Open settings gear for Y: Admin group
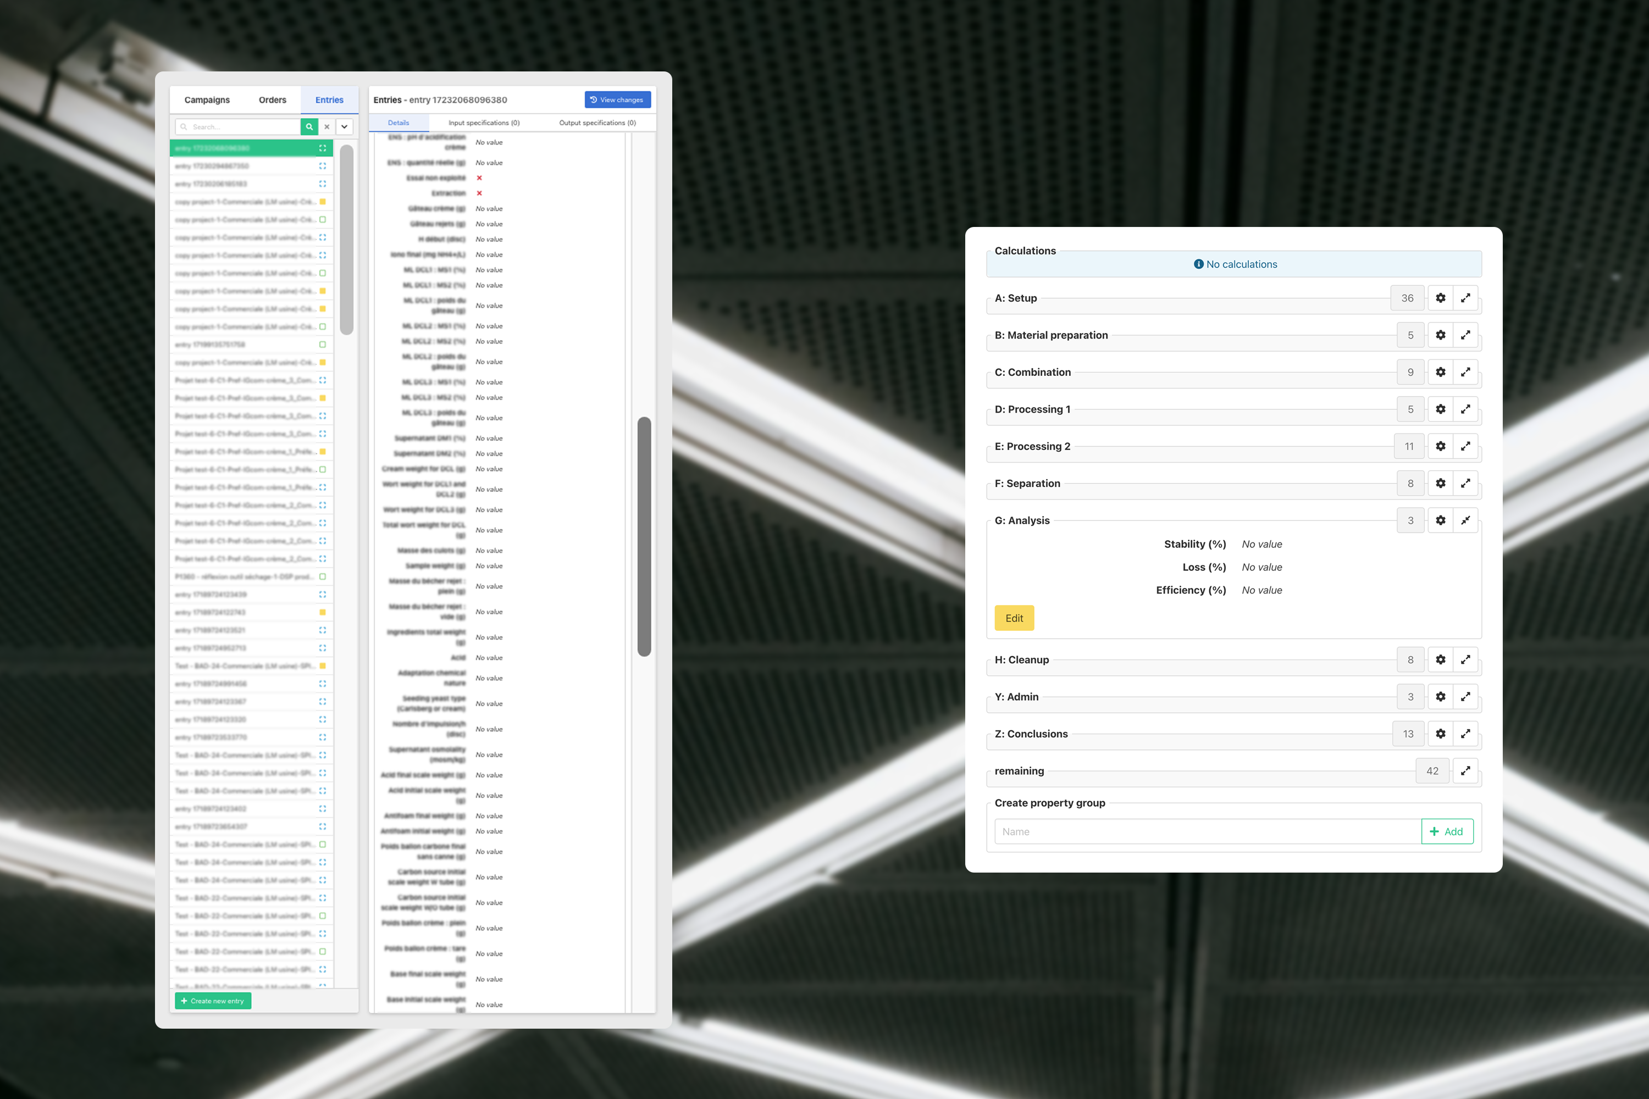The width and height of the screenshot is (1649, 1099). coord(1440,697)
